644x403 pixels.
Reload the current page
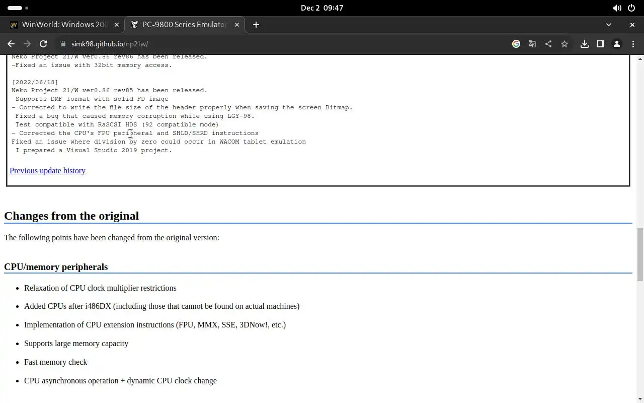pyautogui.click(x=43, y=44)
